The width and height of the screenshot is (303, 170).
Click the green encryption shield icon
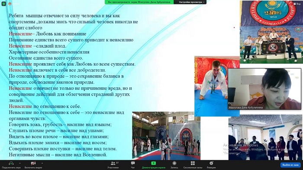coord(3,3)
